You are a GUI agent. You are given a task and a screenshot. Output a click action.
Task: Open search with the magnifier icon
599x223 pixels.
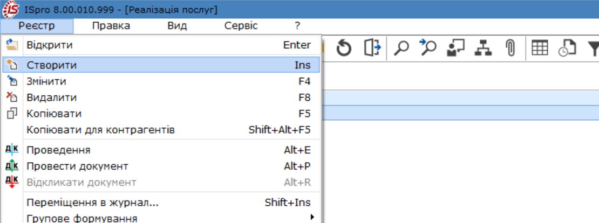401,48
